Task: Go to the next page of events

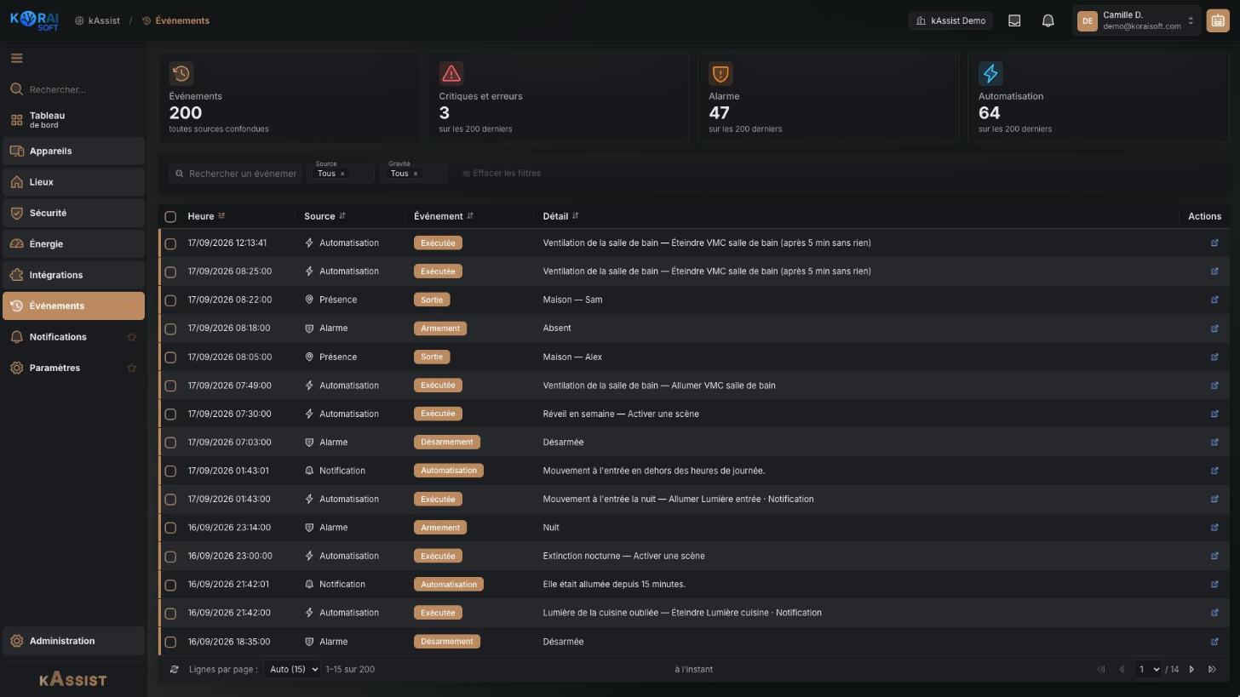Action: tap(1191, 670)
